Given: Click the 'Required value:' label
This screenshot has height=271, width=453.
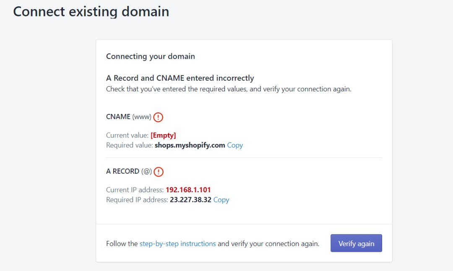Looking at the screenshot, I should 129,145.
